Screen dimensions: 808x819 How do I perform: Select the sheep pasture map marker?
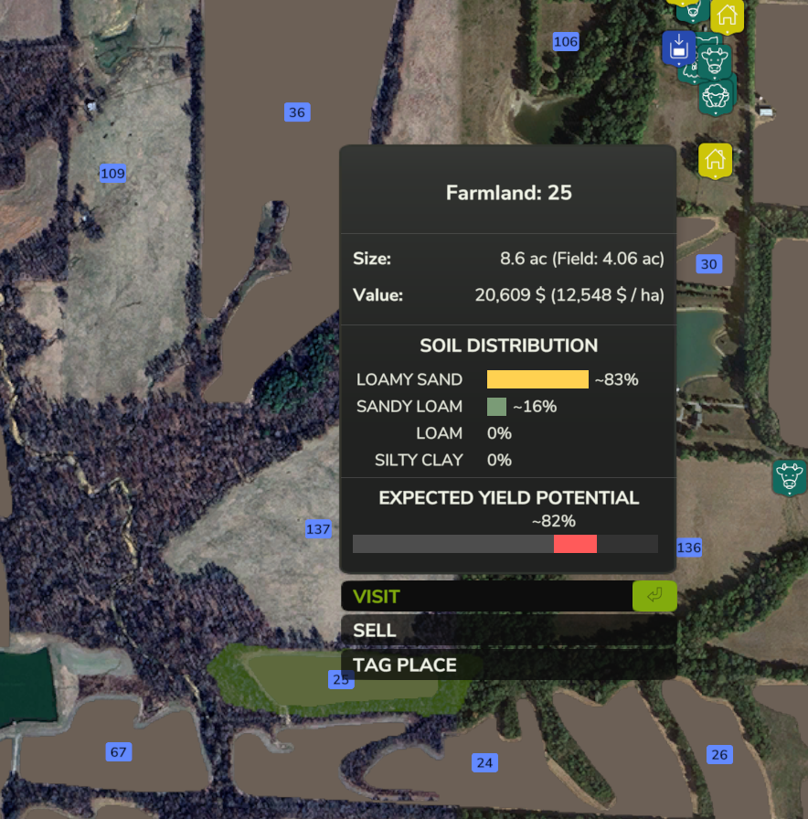pyautogui.click(x=717, y=95)
